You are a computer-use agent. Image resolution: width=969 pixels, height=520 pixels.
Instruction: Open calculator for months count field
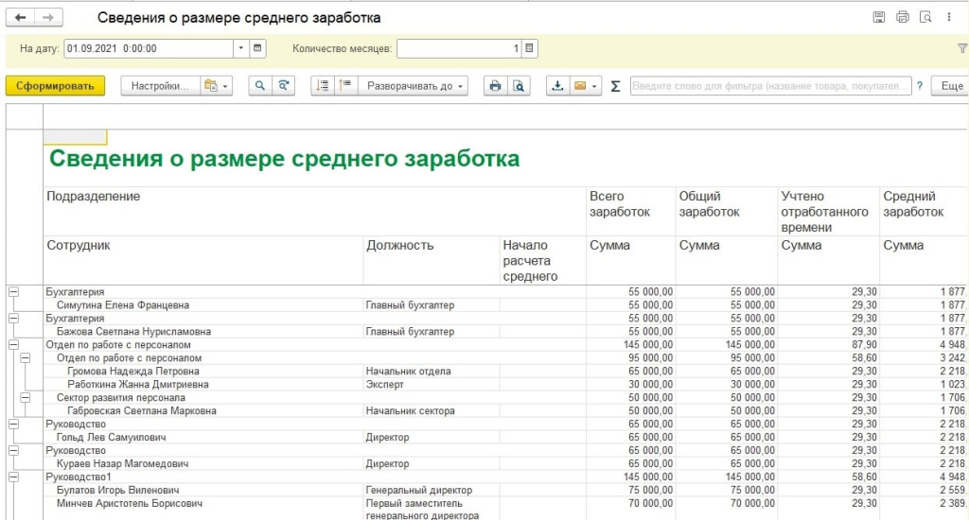530,48
